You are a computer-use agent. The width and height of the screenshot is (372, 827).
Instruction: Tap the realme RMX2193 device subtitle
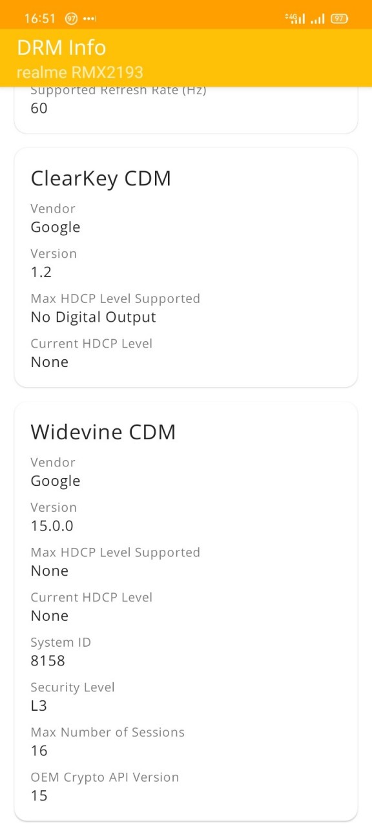click(80, 72)
